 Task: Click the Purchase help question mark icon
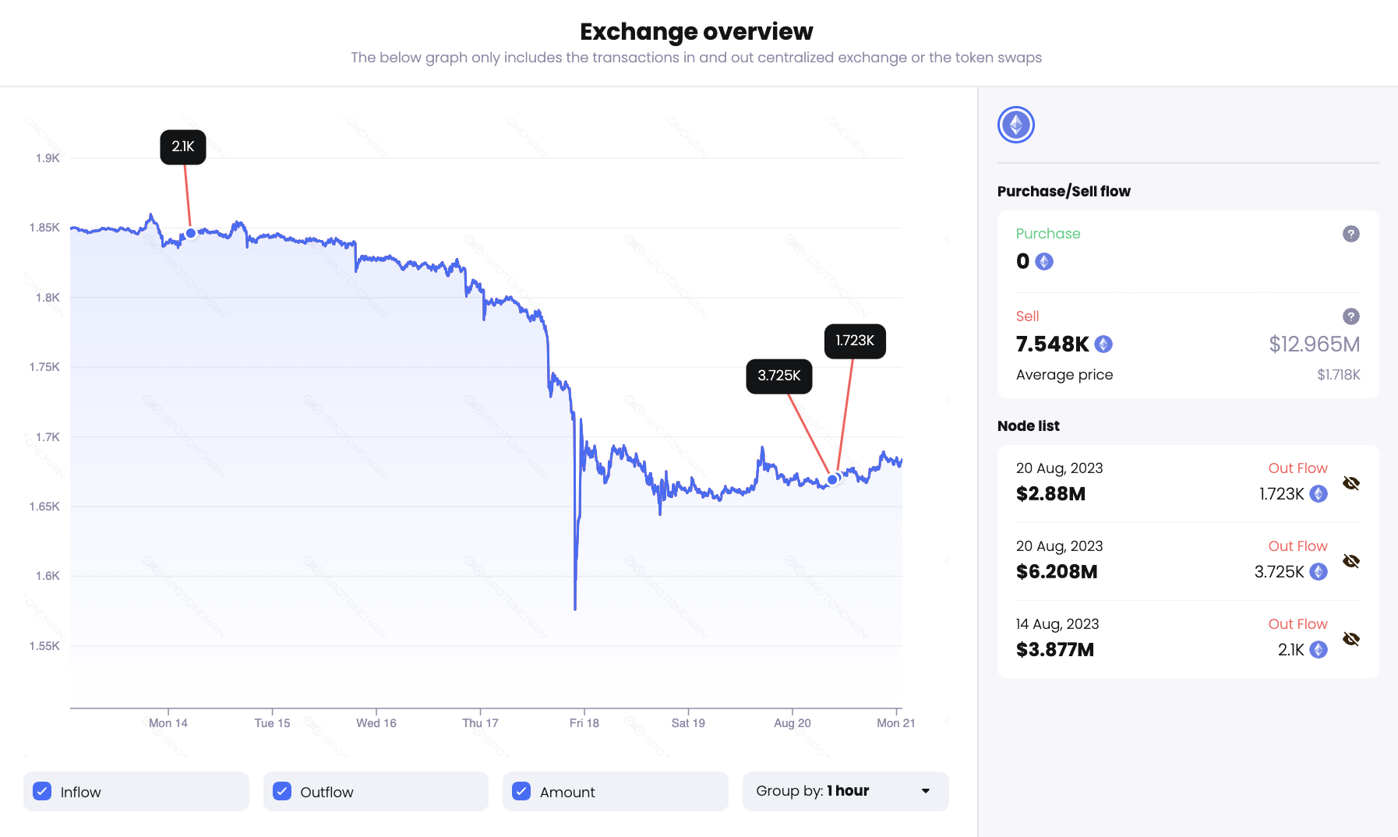(x=1350, y=234)
